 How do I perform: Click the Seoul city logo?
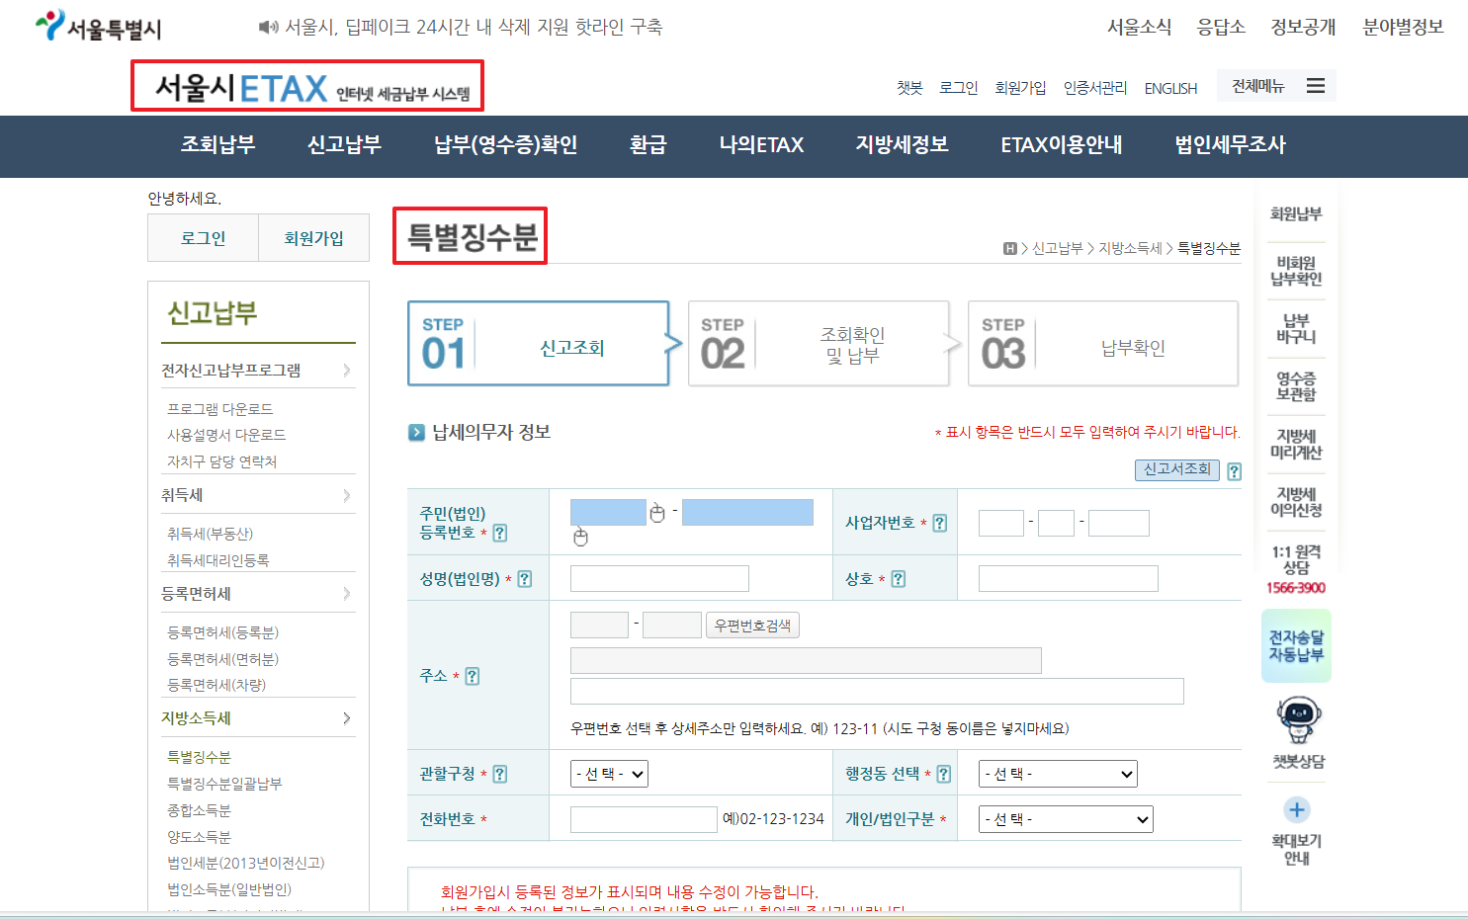pyautogui.click(x=97, y=27)
